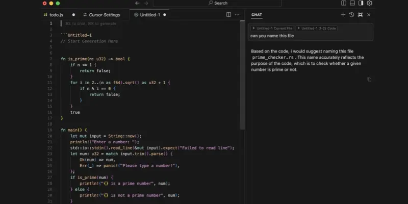Viewport: 408px width, 204px height.
Task: Click the Cursor Settings tab icon
Action: (x=85, y=15)
